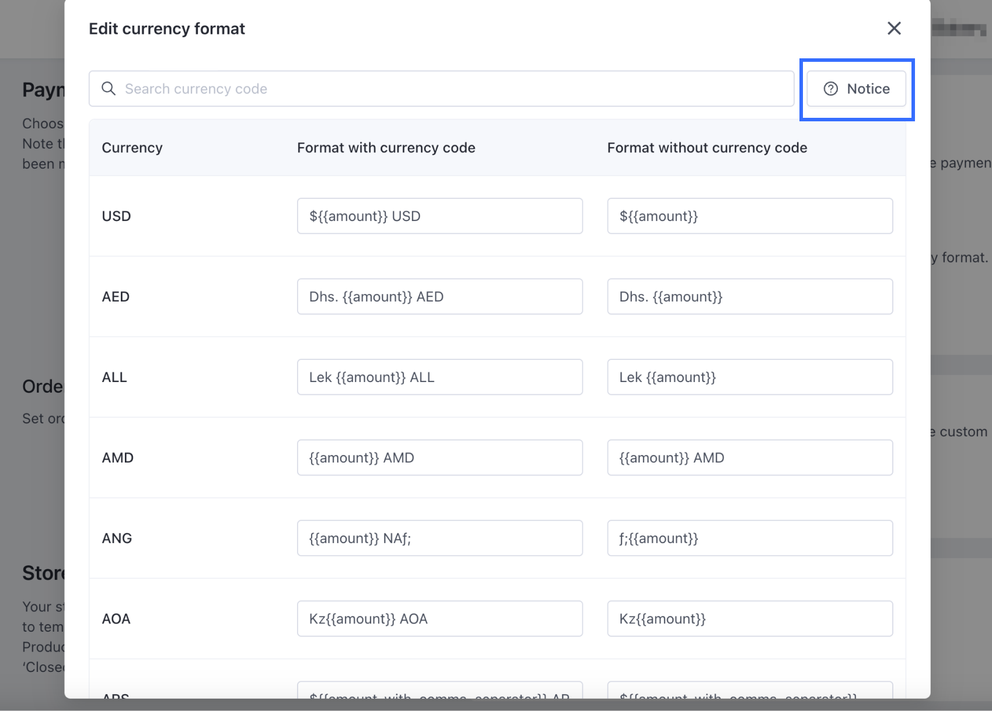Screen dimensions: 992x711
Task: Edit ALL format without currency code
Action: (x=750, y=377)
